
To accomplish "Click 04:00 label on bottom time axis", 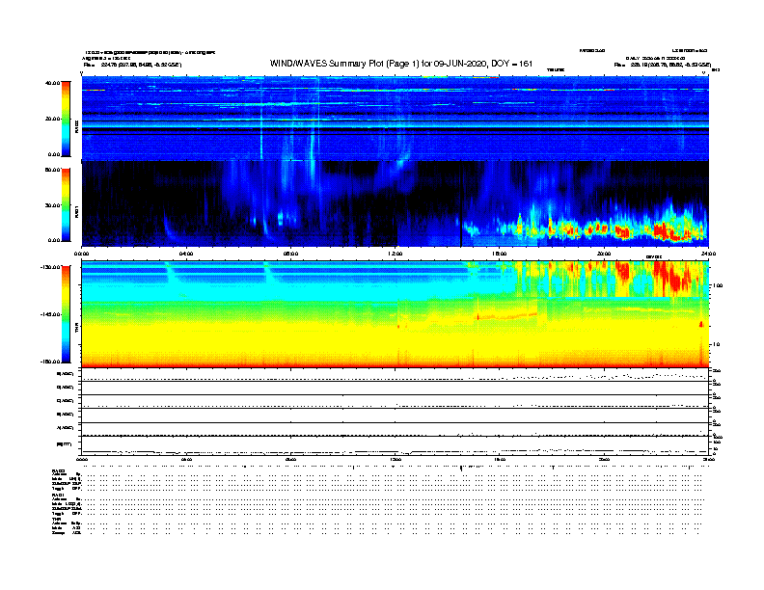I will click(x=186, y=459).
